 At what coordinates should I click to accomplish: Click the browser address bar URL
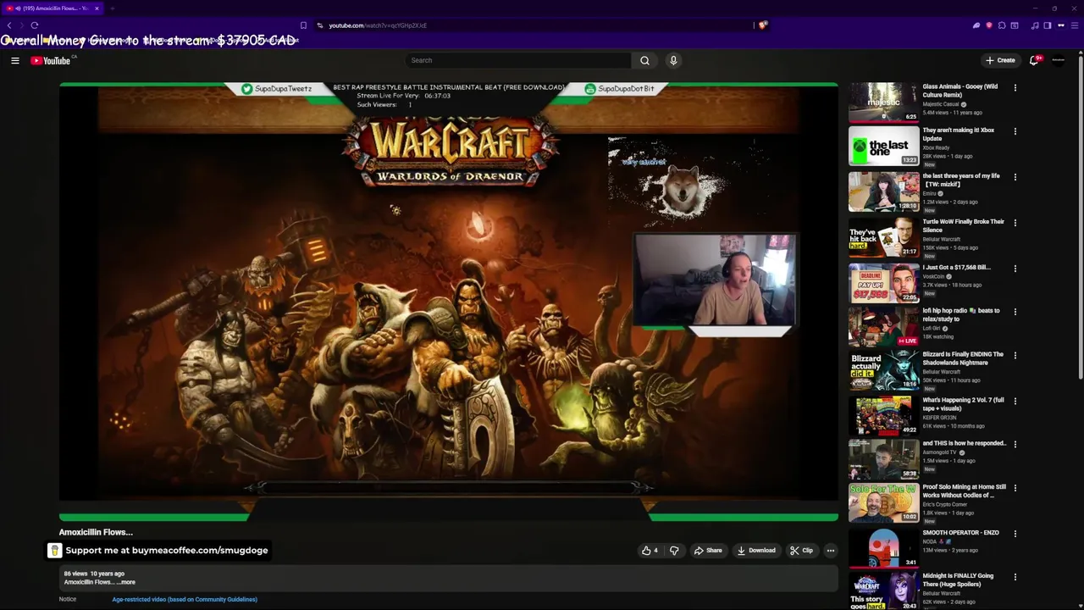pos(378,25)
